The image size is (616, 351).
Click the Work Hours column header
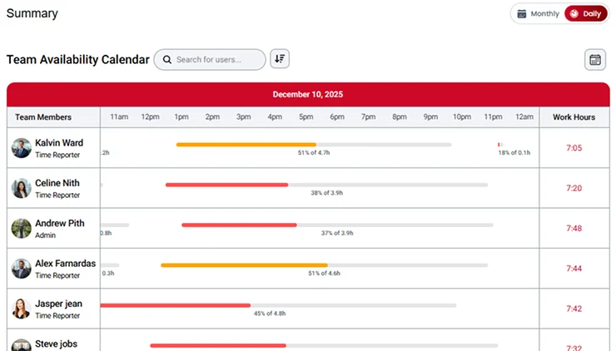pos(574,117)
